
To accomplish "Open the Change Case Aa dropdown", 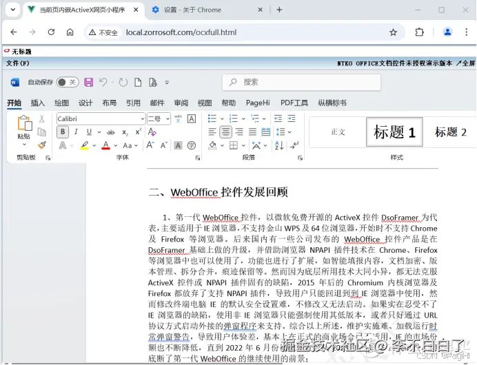I will coord(130,145).
